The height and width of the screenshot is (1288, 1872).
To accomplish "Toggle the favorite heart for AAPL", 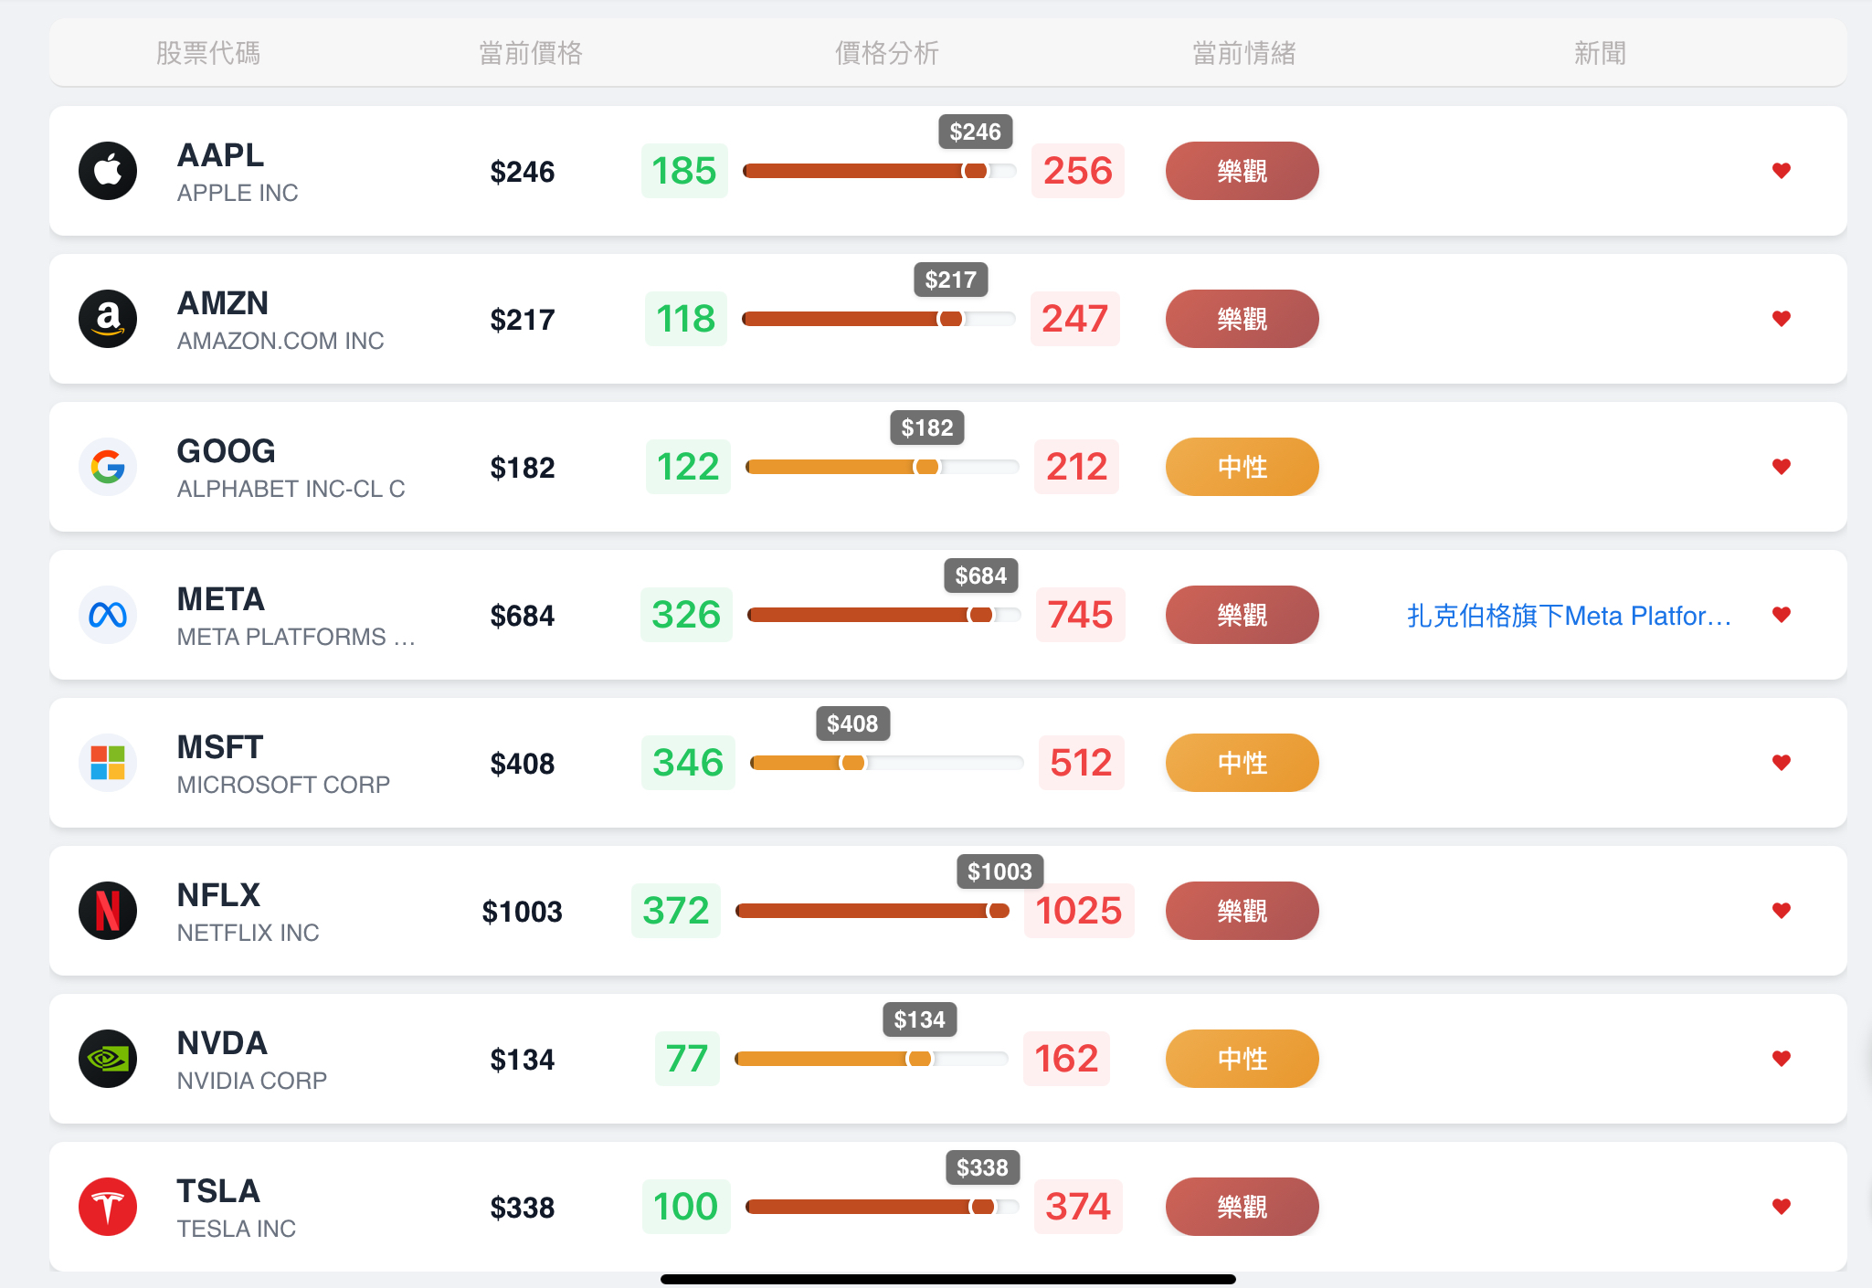I will (x=1781, y=171).
